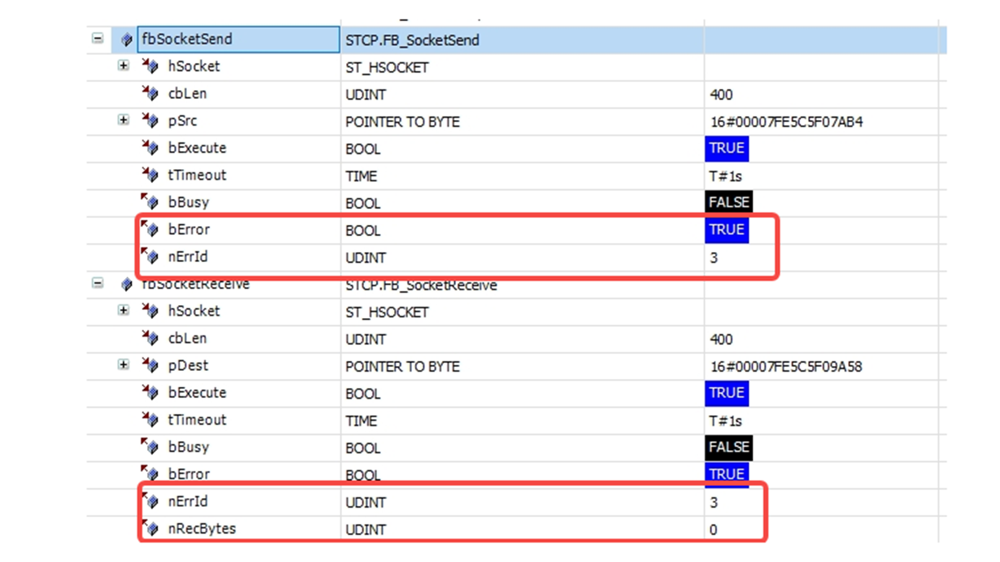The height and width of the screenshot is (562, 1000).
Task: Expand hSocket under fbSocketSend
Action: click(x=123, y=66)
